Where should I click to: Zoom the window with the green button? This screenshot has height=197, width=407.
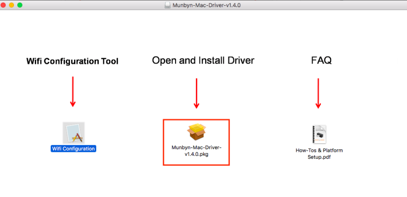20,5
